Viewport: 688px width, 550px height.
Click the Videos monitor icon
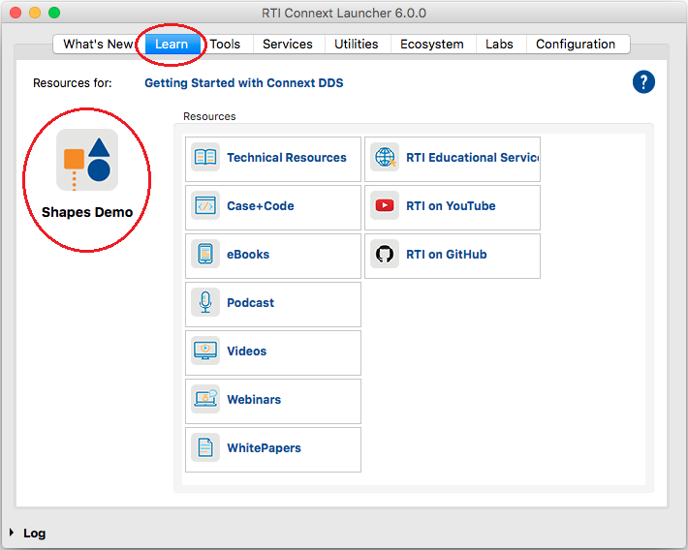pos(205,351)
